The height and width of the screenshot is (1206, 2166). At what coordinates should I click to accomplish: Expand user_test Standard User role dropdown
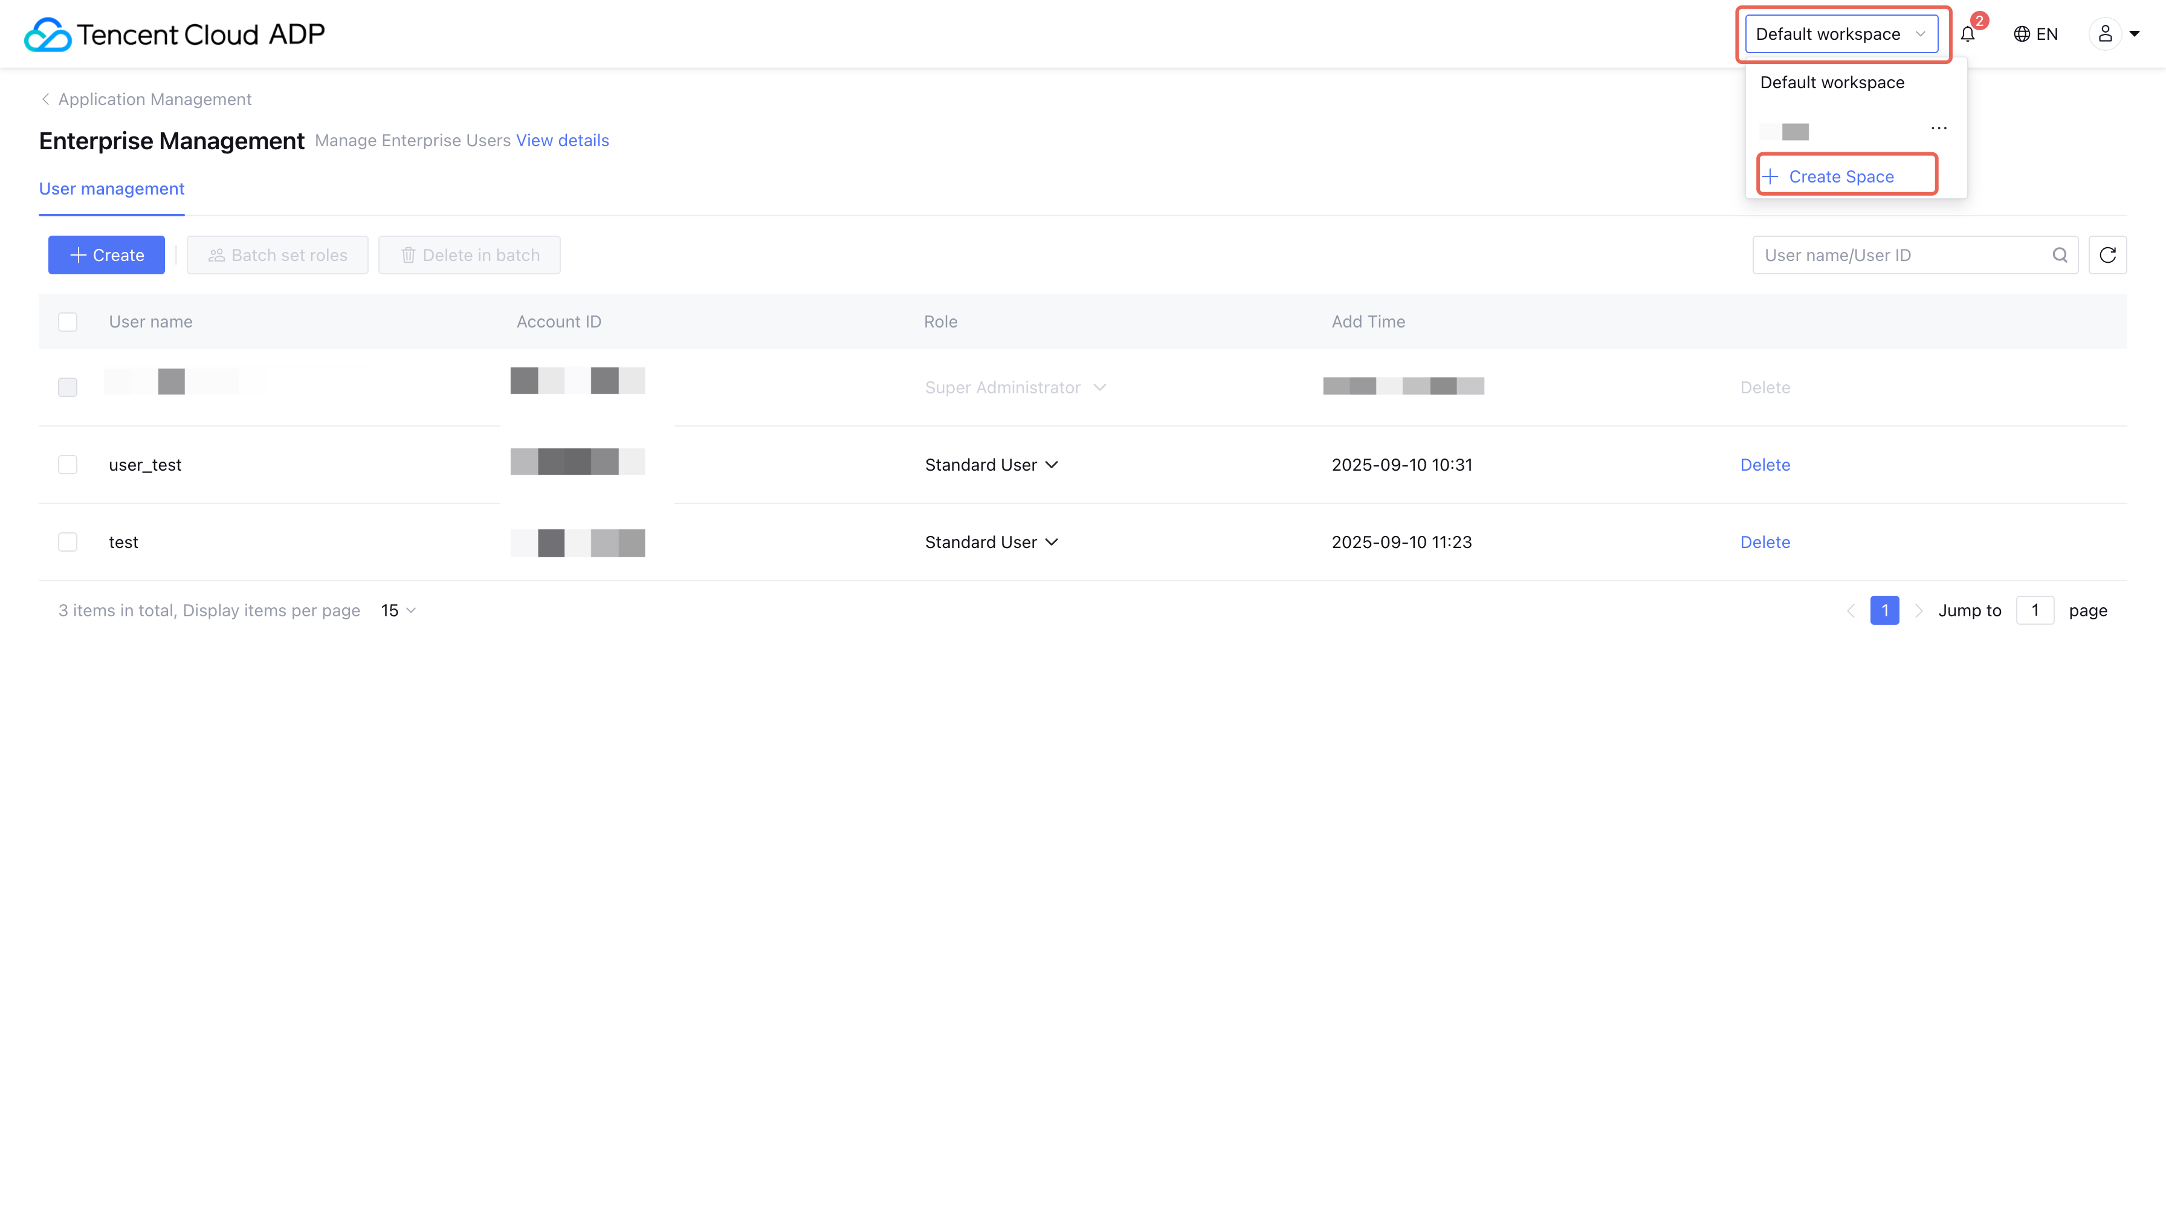(991, 465)
